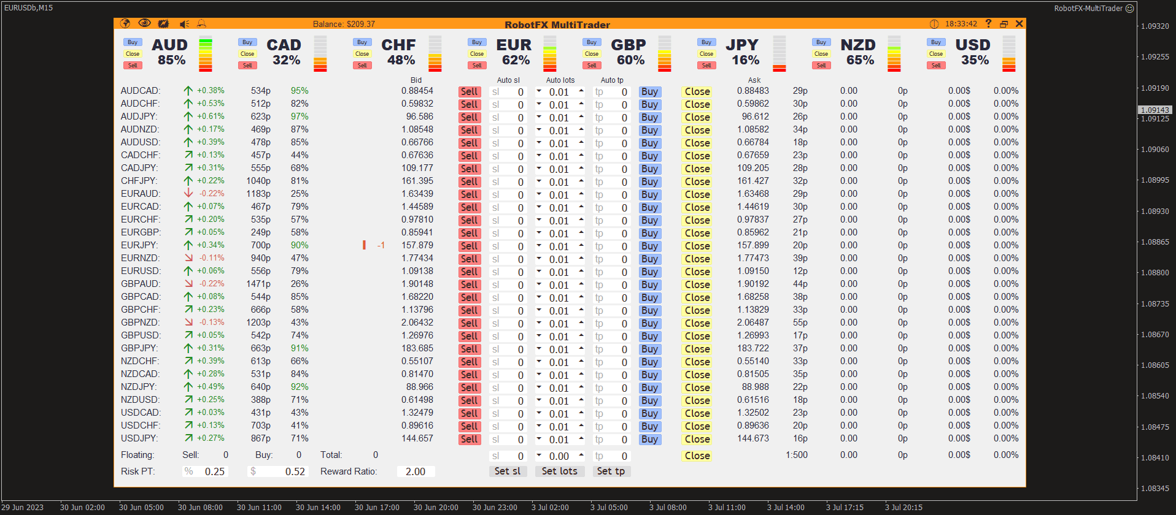This screenshot has width=1176, height=515.
Task: Click the EUR strength meter bars
Action: click(550, 54)
